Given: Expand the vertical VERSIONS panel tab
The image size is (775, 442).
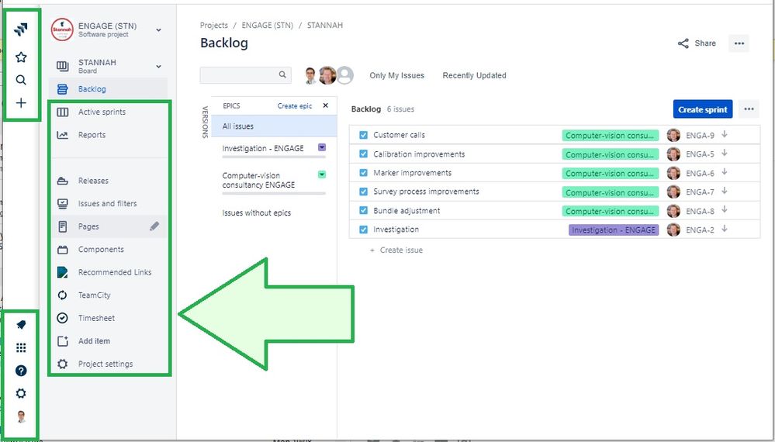Looking at the screenshot, I should tap(205, 122).
